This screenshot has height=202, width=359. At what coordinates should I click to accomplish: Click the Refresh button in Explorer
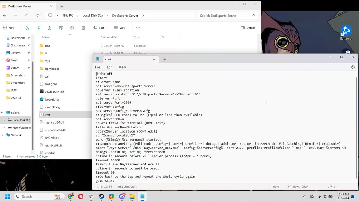[38, 16]
